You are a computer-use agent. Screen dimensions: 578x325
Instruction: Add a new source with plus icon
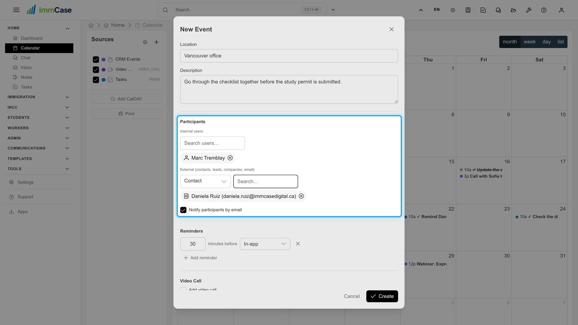[x=156, y=42]
